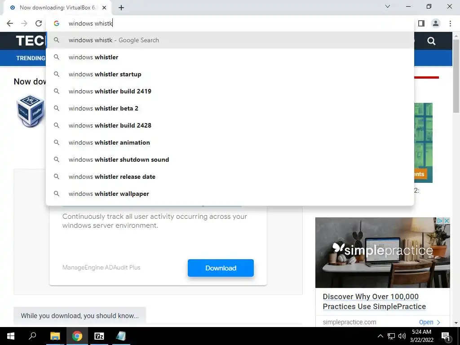Click the forward navigation arrow
This screenshot has height=345, width=460.
pyautogui.click(x=24, y=23)
